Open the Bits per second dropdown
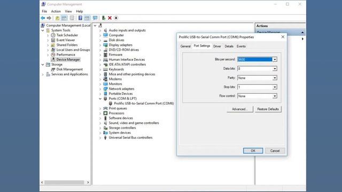Image resolution: width=342 pixels, height=192 pixels. pyautogui.click(x=275, y=59)
